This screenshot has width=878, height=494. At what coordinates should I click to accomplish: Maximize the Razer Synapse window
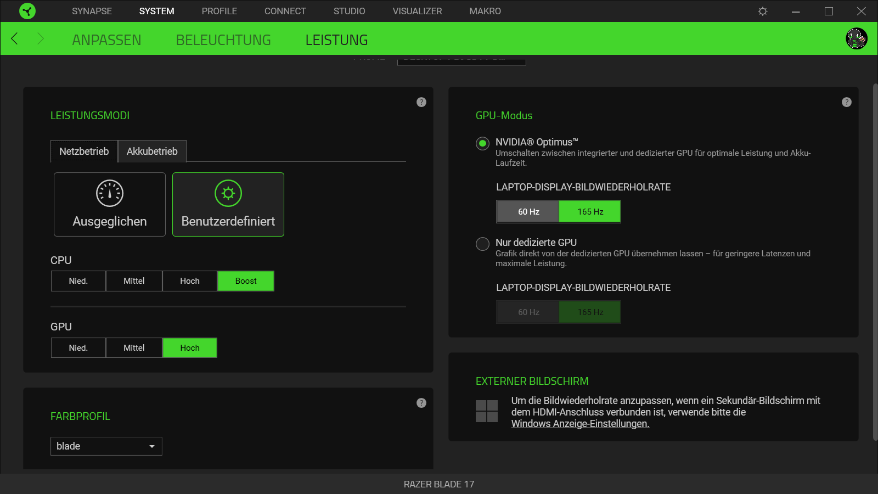coord(829,11)
